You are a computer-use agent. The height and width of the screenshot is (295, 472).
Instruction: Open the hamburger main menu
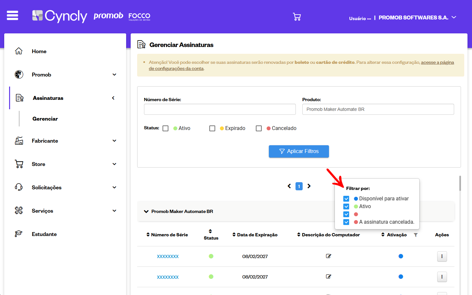12,15
